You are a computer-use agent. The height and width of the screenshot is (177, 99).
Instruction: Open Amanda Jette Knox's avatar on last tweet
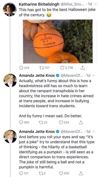(x=10, y=137)
